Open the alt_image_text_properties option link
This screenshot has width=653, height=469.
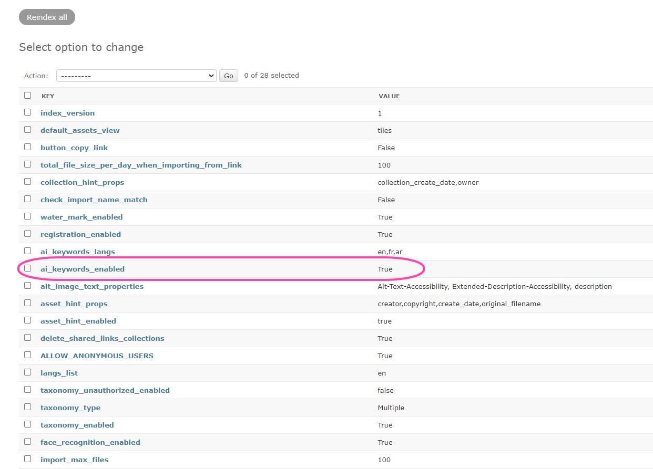[92, 286]
